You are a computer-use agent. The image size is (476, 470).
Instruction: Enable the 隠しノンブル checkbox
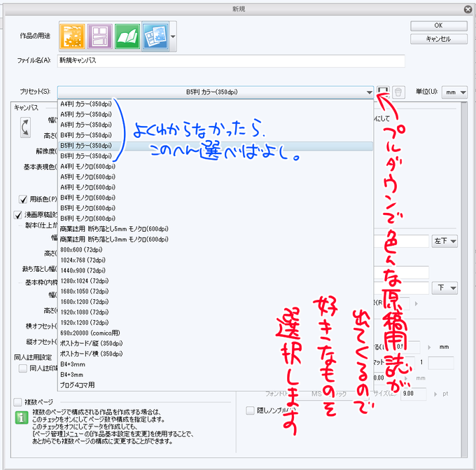tap(250, 410)
